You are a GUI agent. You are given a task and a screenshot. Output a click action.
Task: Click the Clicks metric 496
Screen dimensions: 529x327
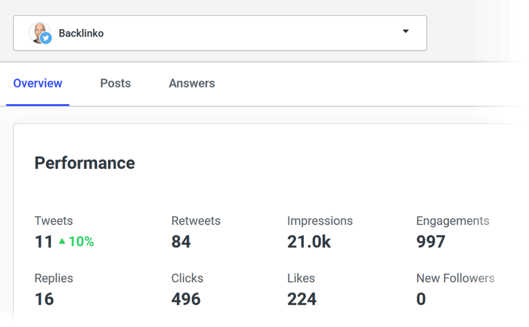(x=187, y=299)
